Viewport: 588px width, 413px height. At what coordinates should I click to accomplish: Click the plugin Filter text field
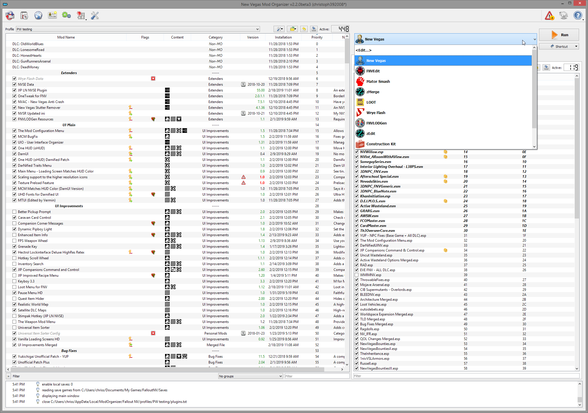tap(466, 376)
